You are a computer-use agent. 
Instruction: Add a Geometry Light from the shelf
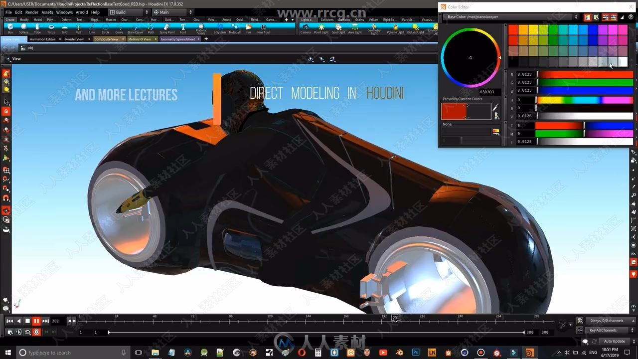point(374,29)
